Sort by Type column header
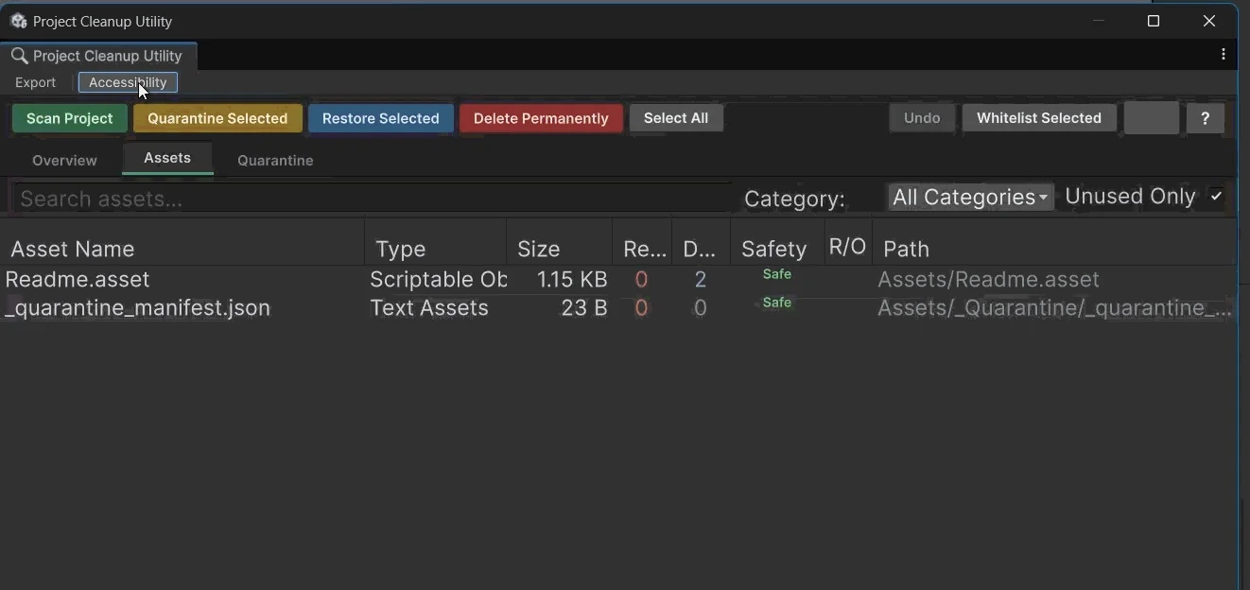 (x=436, y=249)
